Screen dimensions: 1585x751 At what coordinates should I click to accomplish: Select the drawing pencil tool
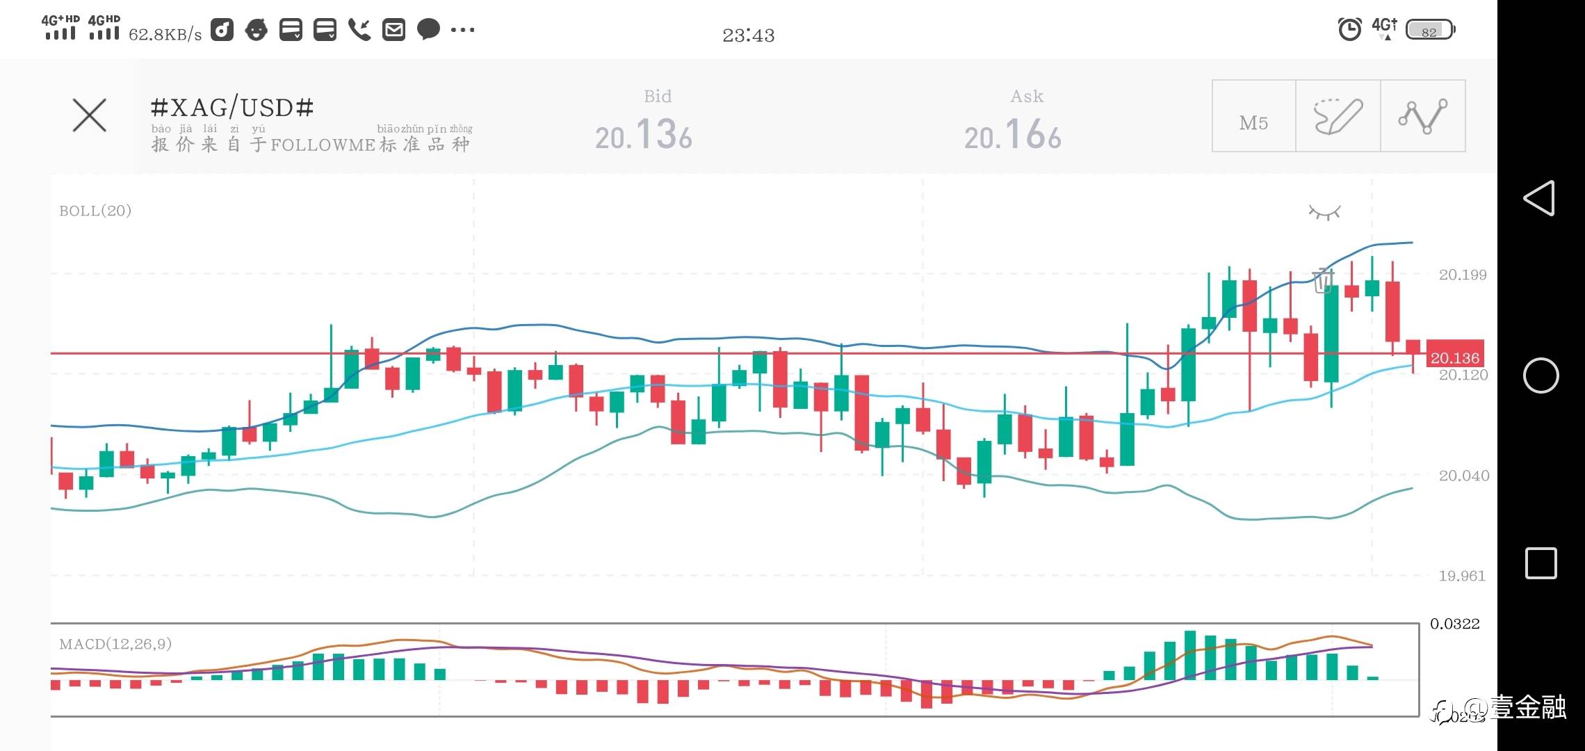tap(1338, 116)
